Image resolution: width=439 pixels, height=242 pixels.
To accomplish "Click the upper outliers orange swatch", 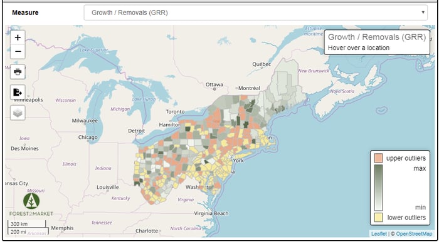I will [379, 158].
